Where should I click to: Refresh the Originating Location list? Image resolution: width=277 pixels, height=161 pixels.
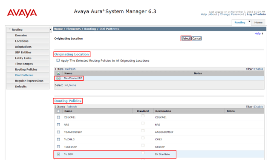click(70, 69)
